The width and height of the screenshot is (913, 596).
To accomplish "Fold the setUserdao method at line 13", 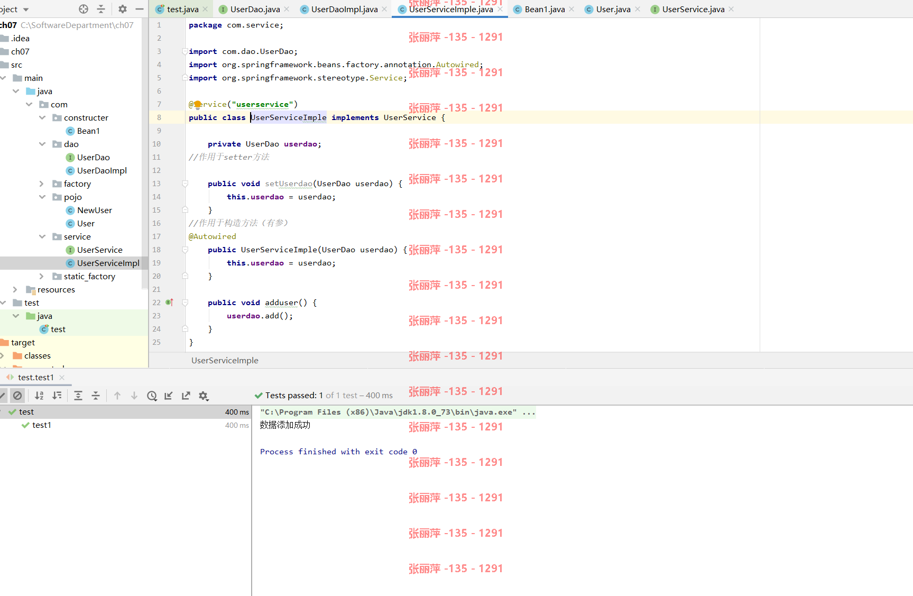I will 185,184.
